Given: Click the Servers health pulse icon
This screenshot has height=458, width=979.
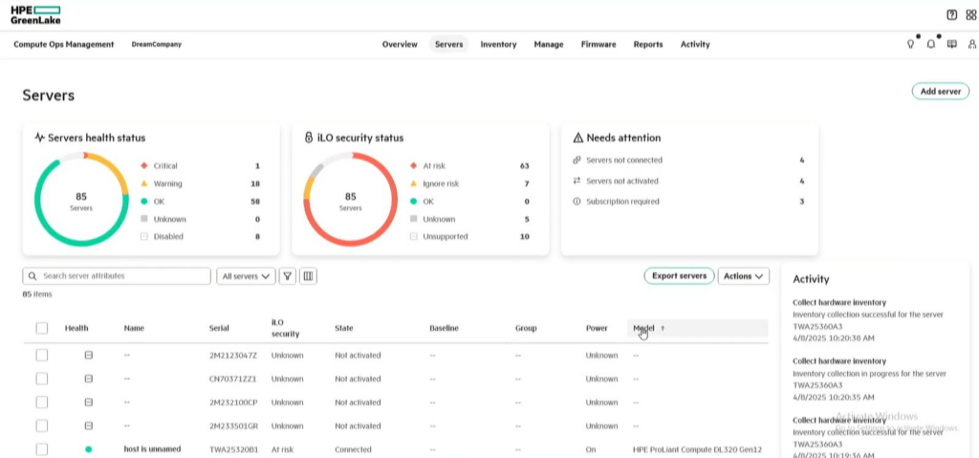Looking at the screenshot, I should click(40, 138).
